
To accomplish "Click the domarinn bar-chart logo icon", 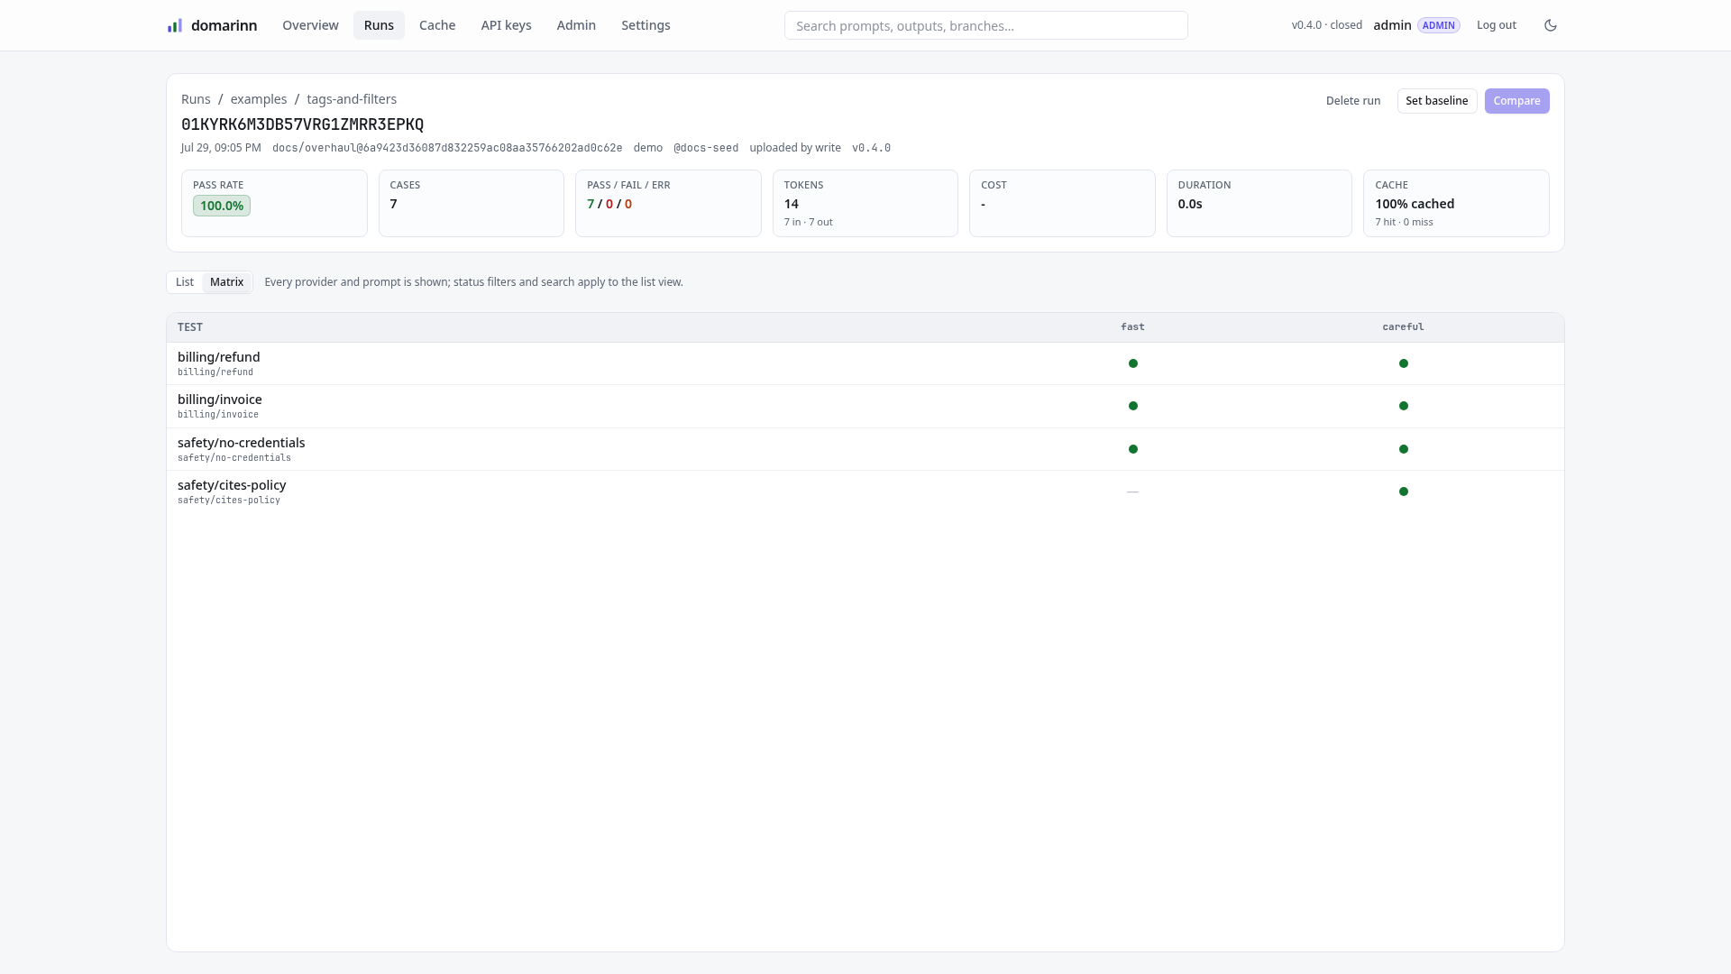I will pos(175,25).
